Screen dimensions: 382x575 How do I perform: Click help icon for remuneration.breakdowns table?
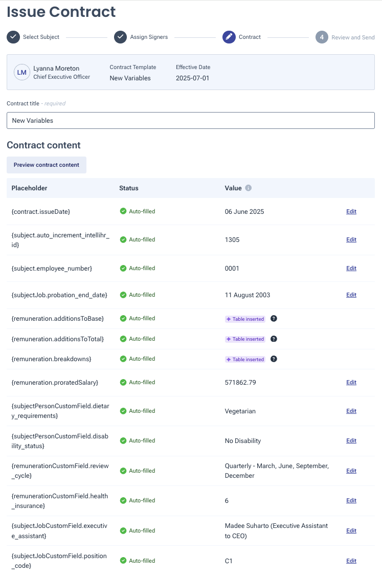(274, 359)
